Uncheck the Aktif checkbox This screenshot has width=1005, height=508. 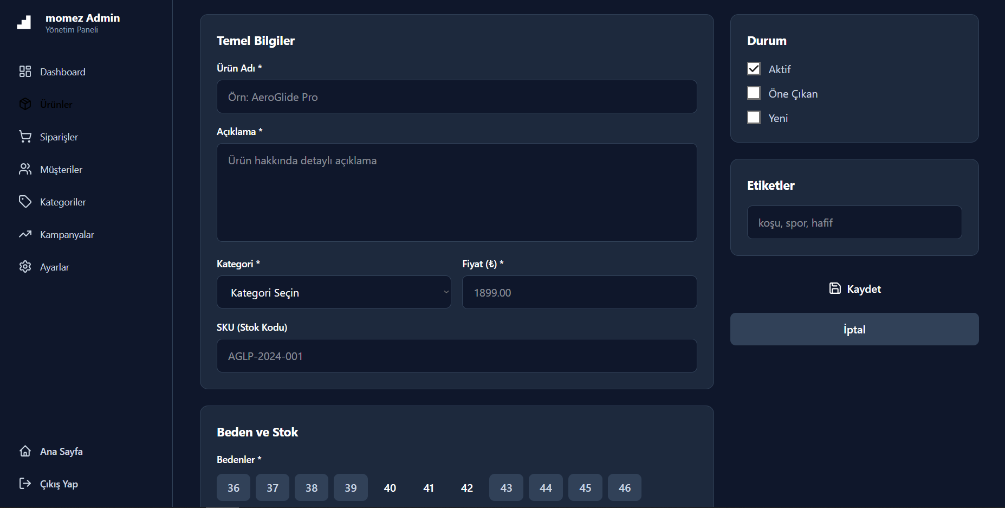(x=754, y=69)
